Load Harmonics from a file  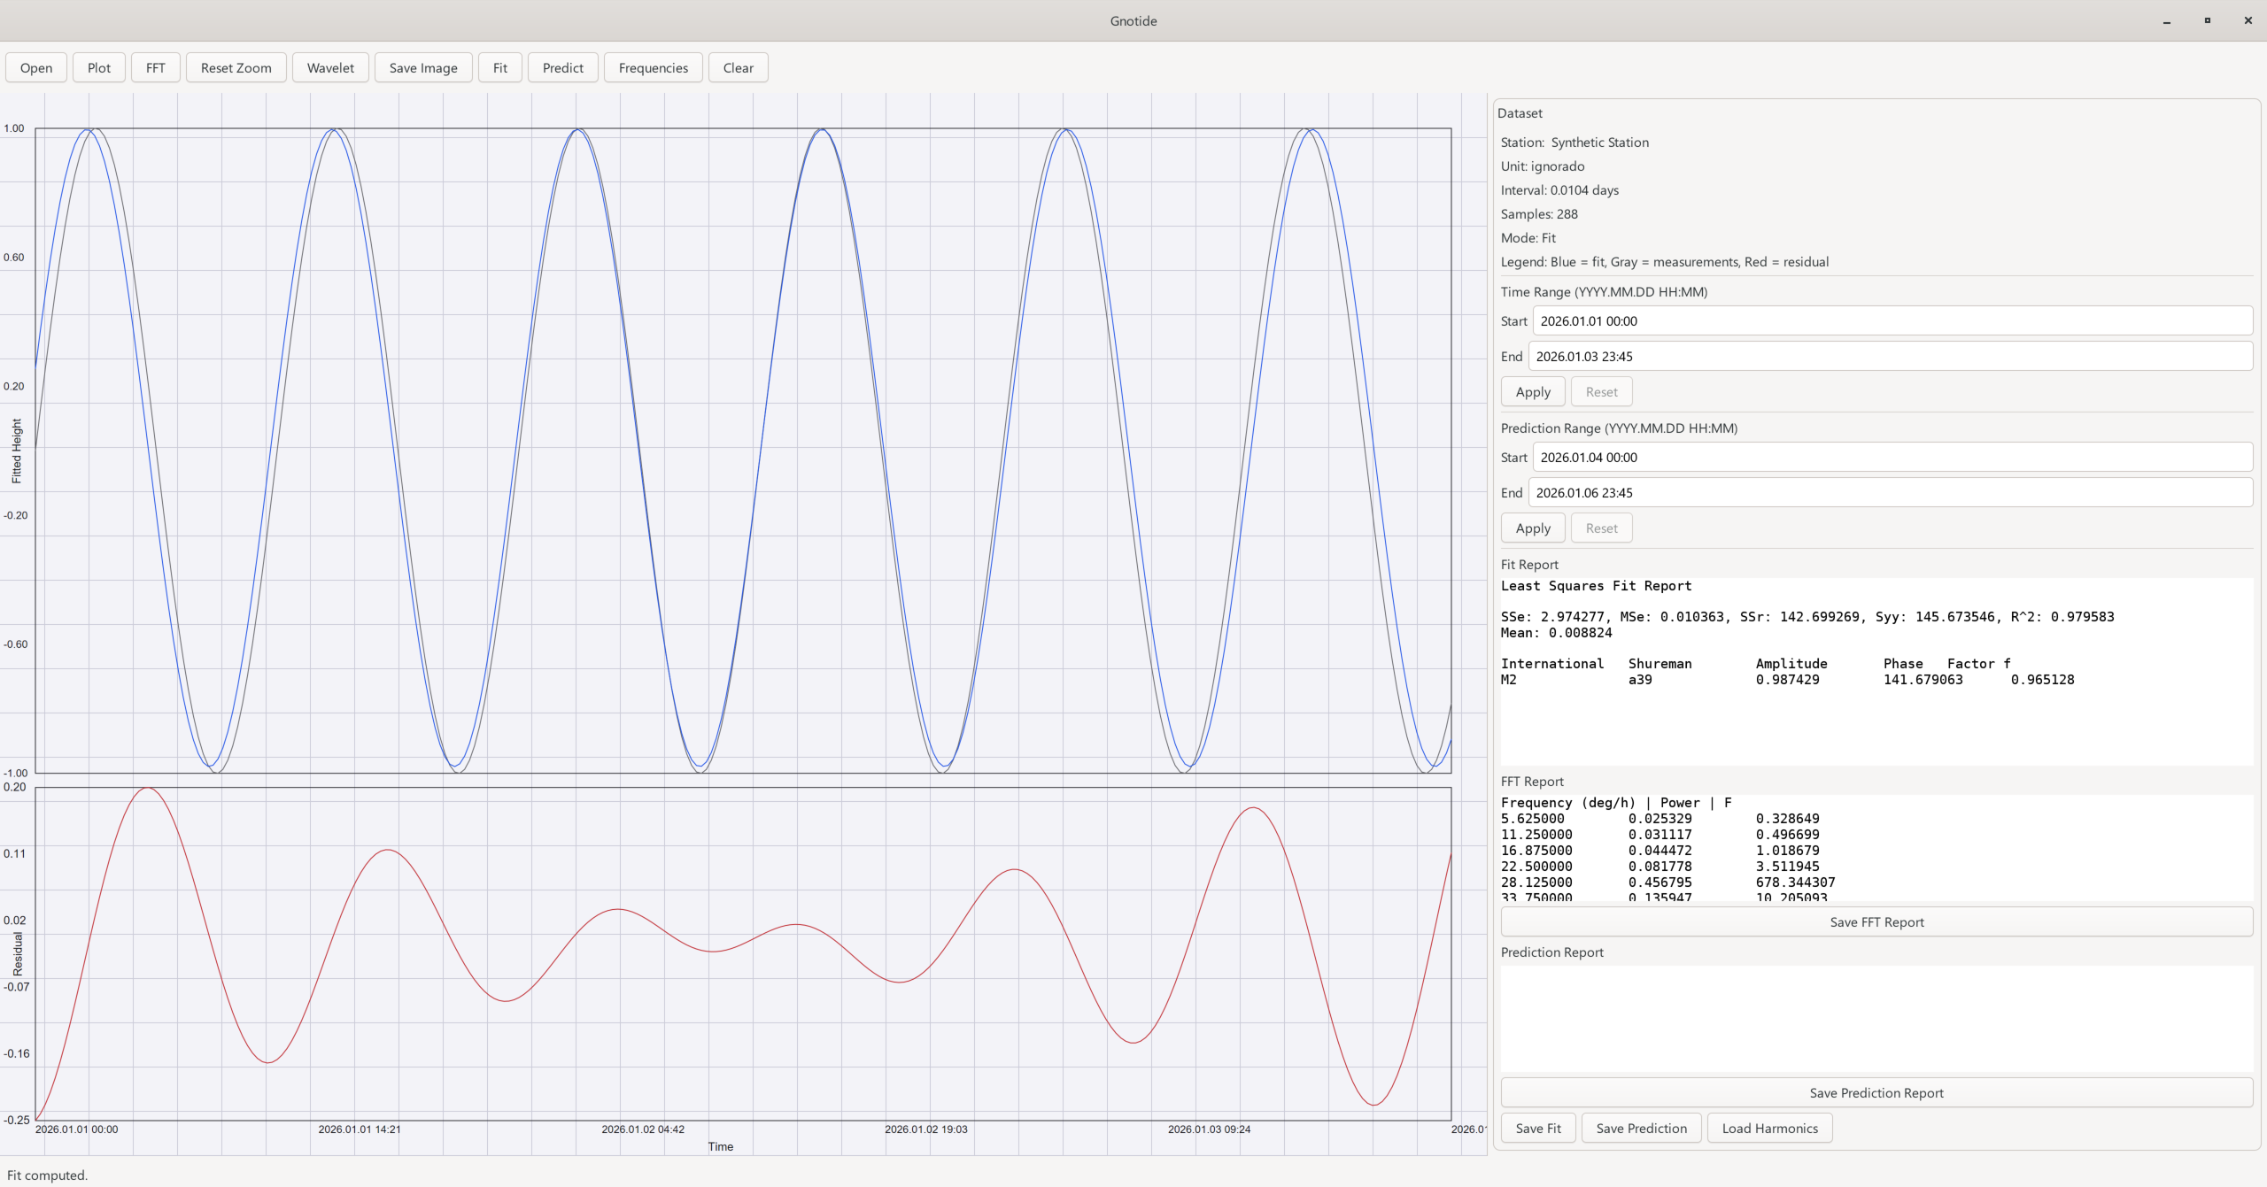[x=1768, y=1128]
